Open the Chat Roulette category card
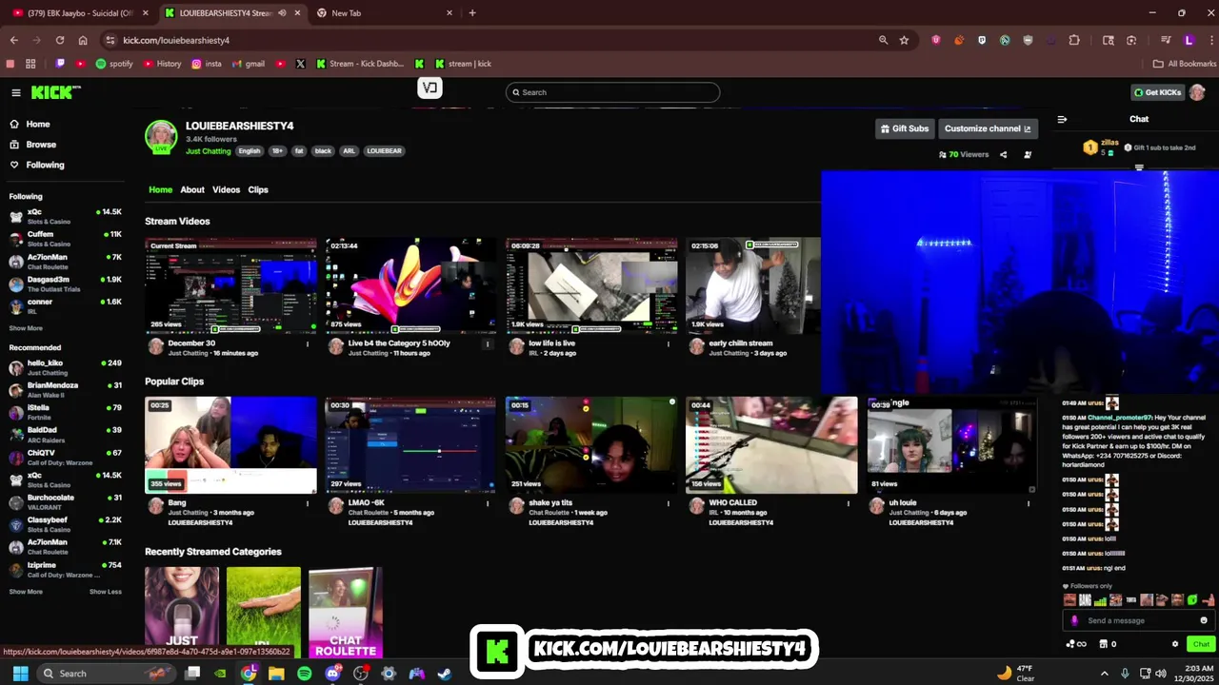Viewport: 1219px width, 685px height. click(x=346, y=613)
